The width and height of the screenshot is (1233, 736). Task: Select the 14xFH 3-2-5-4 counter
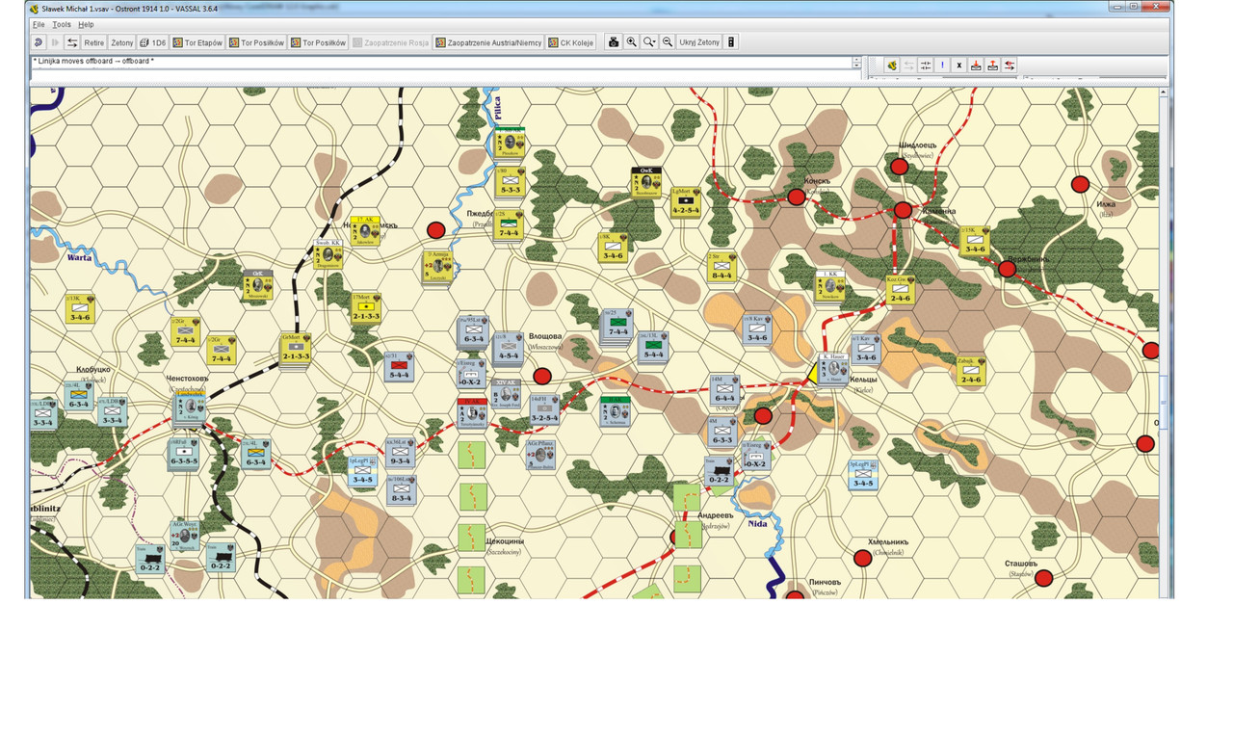click(x=543, y=409)
